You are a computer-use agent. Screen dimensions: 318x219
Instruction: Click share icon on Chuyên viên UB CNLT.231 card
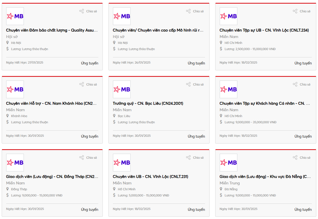coord(188,157)
